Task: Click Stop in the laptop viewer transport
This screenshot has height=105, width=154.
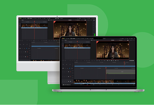Action: [111, 61]
